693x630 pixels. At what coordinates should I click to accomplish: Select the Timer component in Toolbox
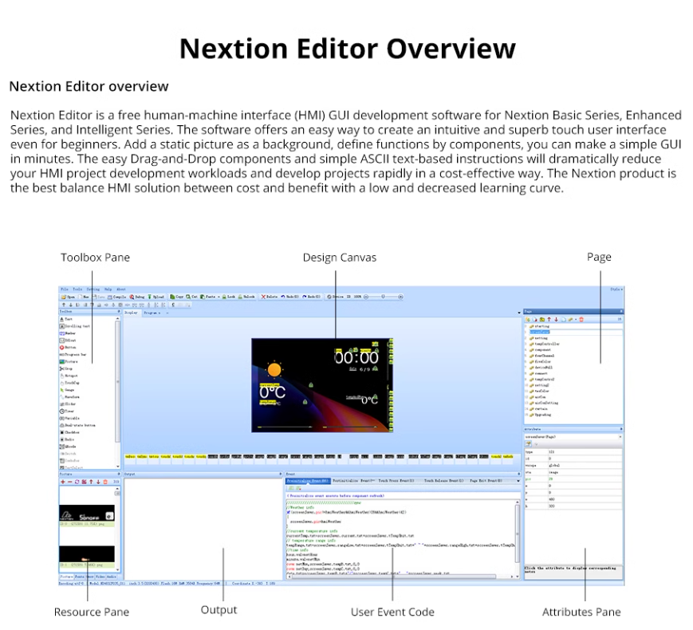(67, 411)
